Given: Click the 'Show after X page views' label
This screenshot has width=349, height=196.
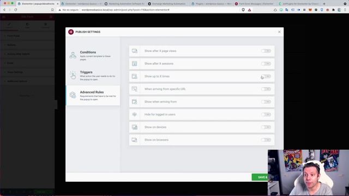Looking at the screenshot, I should 160,51.
